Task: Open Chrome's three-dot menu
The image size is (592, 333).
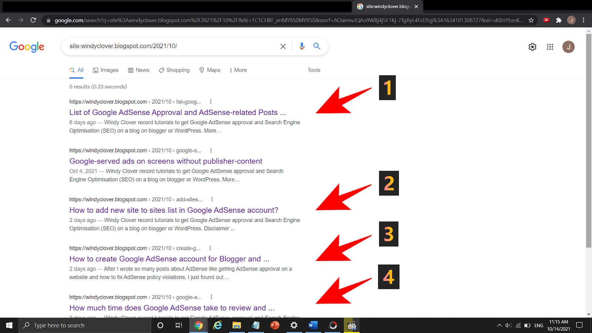Action: (x=583, y=20)
